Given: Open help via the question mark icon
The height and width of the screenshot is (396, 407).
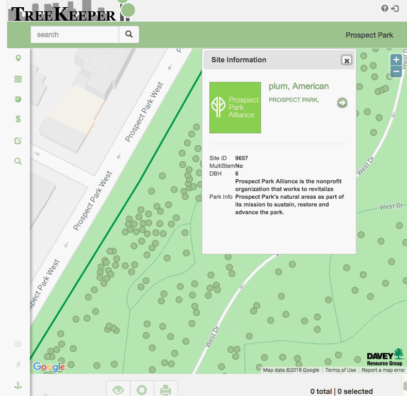Looking at the screenshot, I should [384, 8].
